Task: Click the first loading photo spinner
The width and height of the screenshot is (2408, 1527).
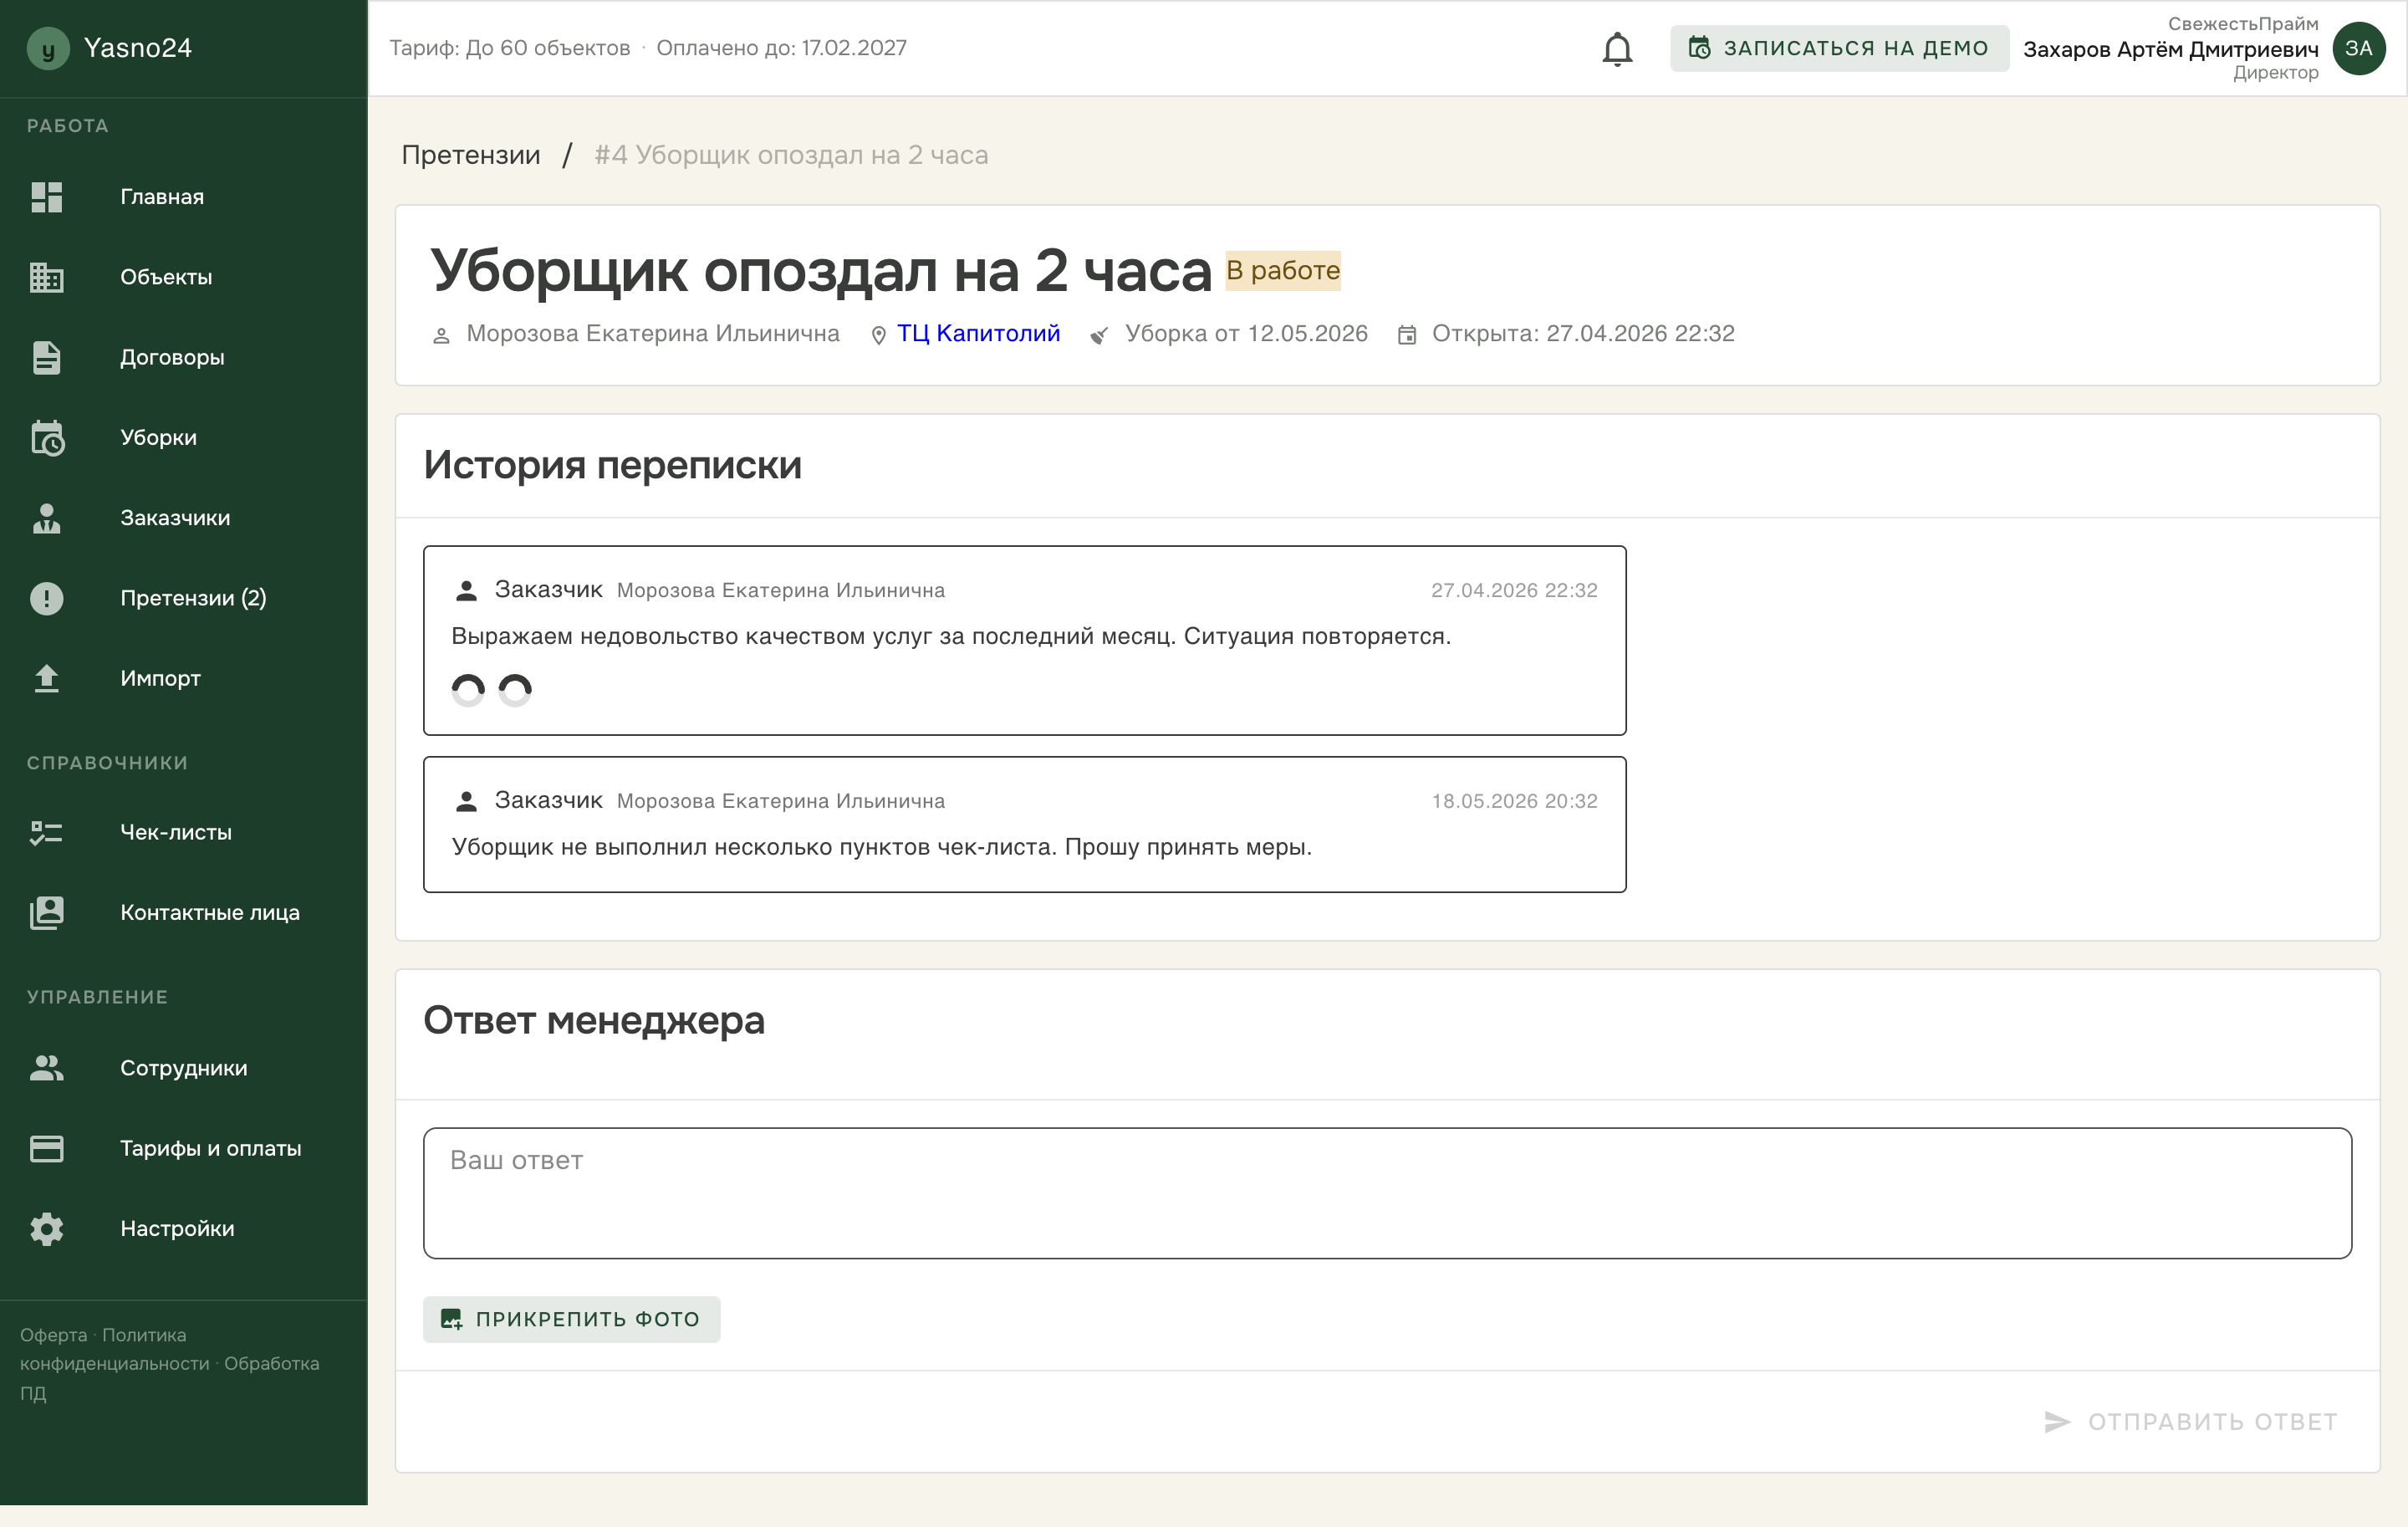Action: (468, 690)
